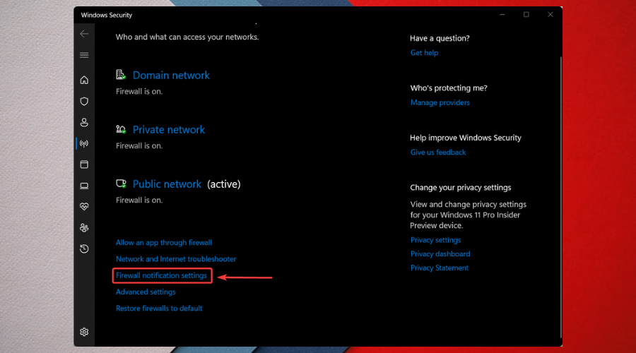
Task: Open Firewall notification settings link
Action: [162, 275]
